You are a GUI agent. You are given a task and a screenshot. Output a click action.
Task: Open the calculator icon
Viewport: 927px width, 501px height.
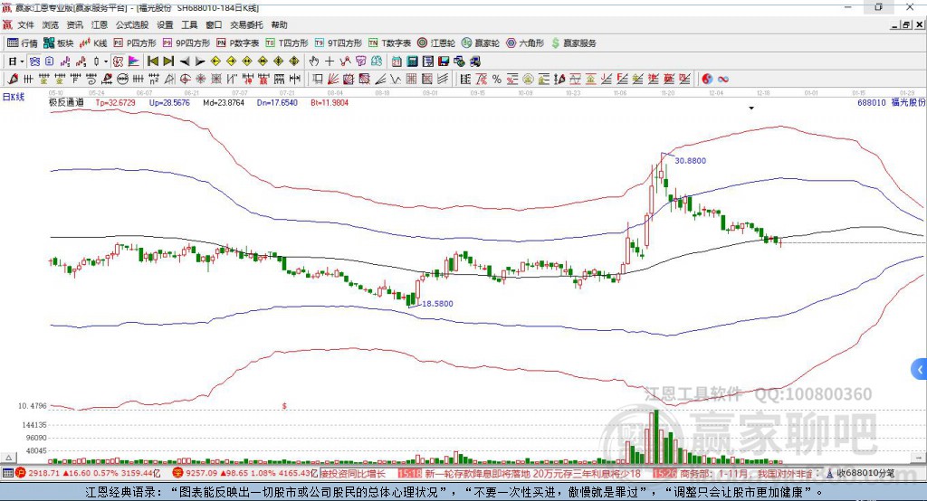click(x=412, y=61)
